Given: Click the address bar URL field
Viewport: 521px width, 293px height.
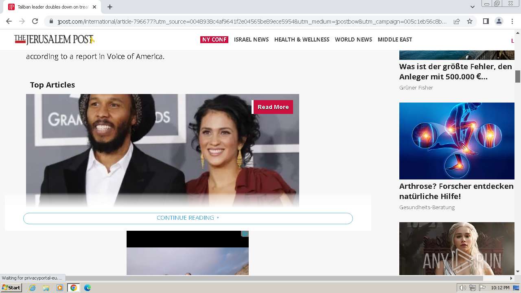Looking at the screenshot, I should (x=252, y=22).
